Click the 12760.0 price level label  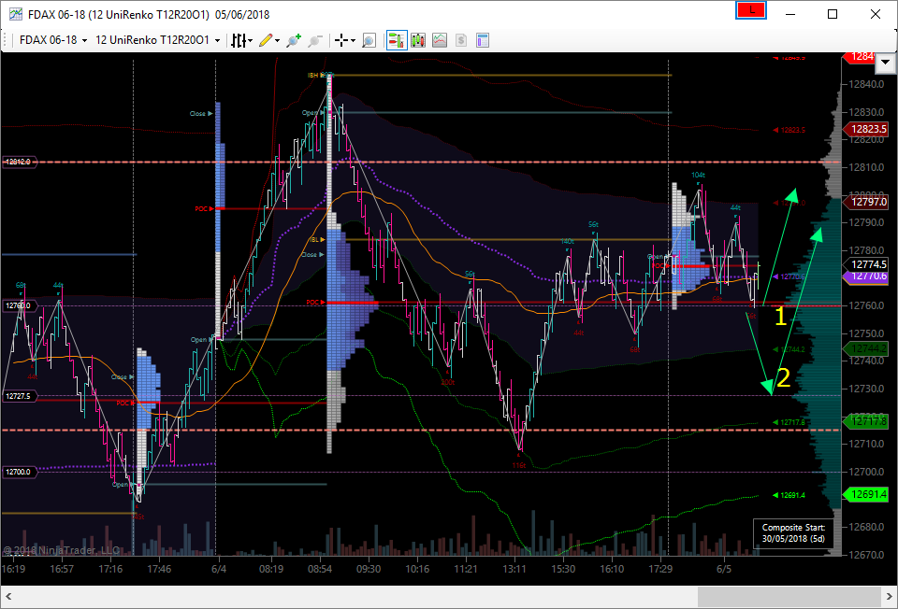click(19, 306)
